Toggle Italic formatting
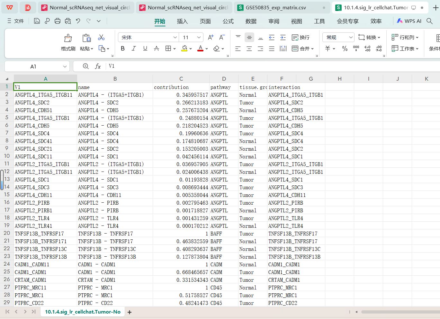440x319 pixels. [134, 49]
